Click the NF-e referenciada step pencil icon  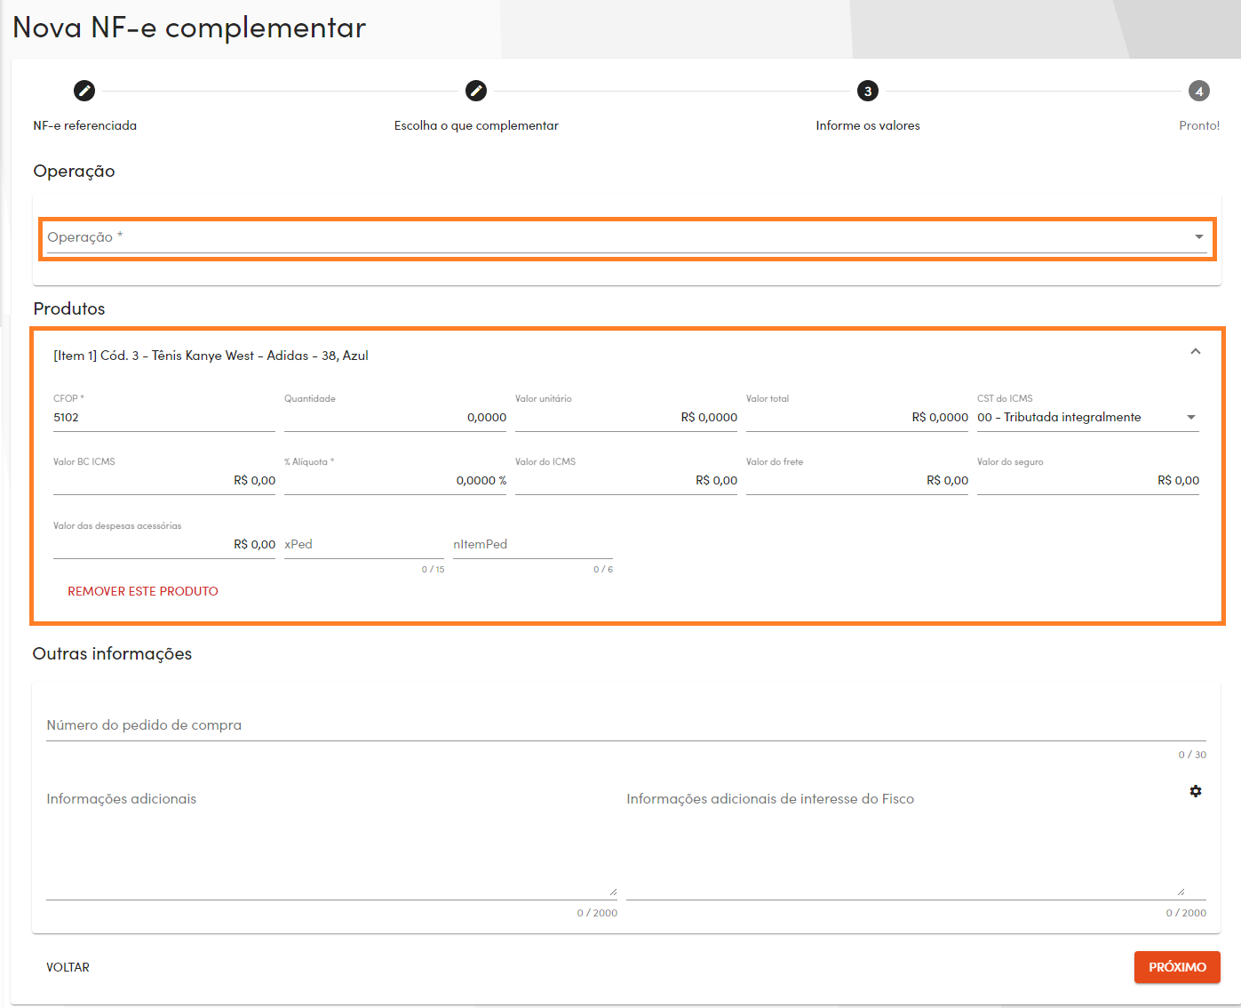[x=84, y=91]
